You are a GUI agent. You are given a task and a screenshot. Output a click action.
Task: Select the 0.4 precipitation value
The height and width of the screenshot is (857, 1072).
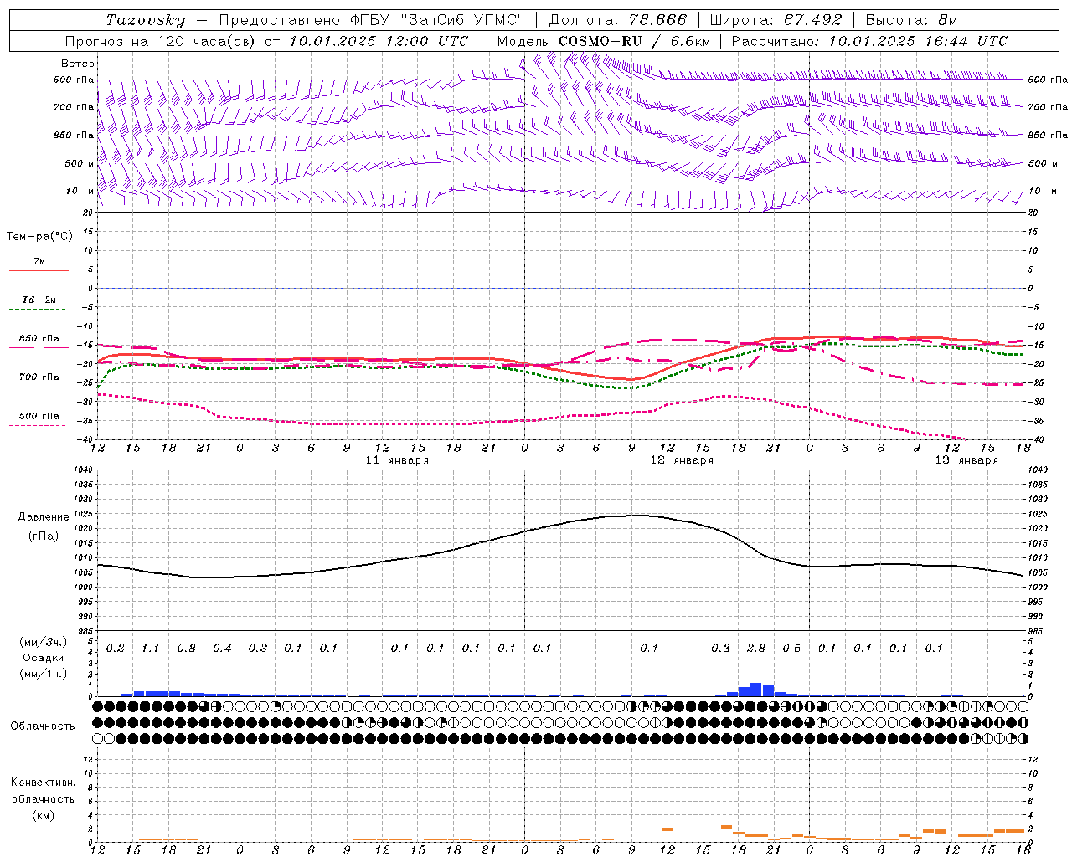coord(222,649)
